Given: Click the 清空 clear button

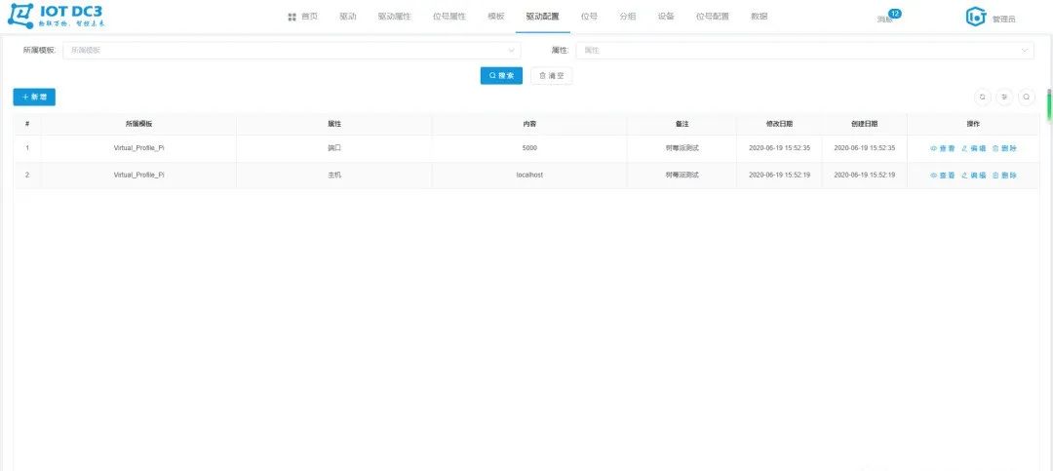Looking at the screenshot, I should (x=551, y=76).
